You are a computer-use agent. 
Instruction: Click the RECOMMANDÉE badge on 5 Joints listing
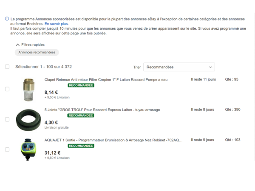pyautogui.click(x=81, y=115)
